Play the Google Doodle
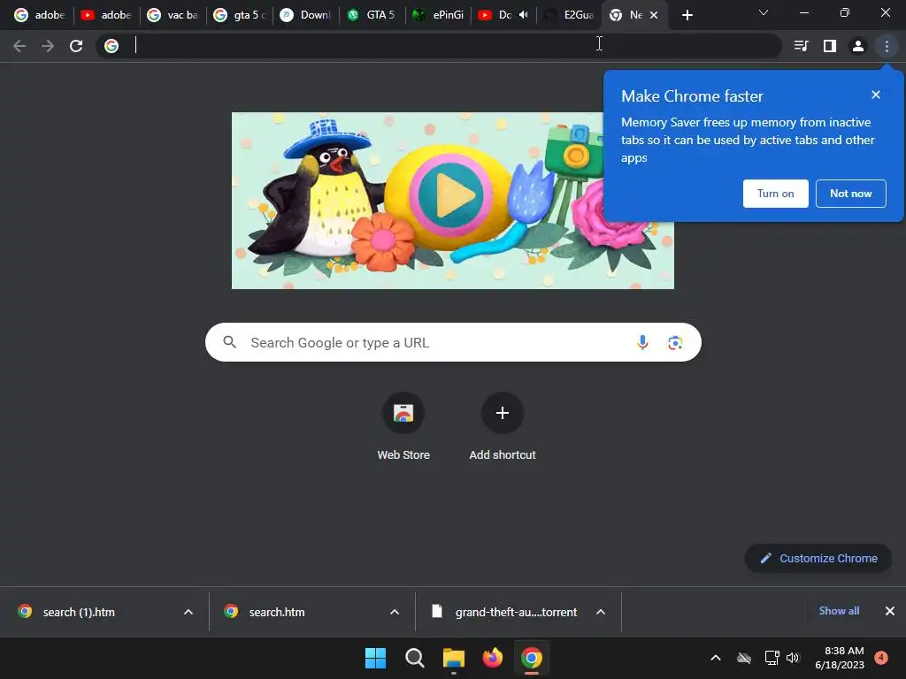Viewport: 906px width, 679px height. click(x=451, y=195)
